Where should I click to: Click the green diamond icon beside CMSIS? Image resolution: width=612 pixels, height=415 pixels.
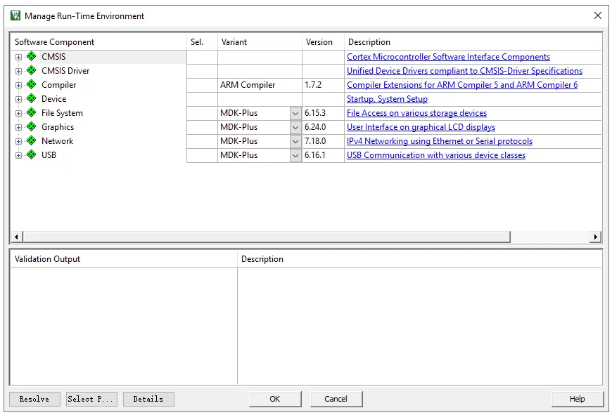click(31, 56)
